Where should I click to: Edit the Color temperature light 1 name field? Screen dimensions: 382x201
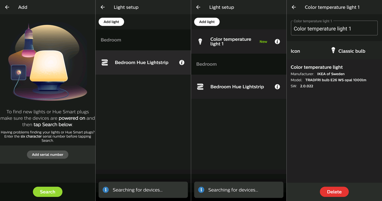(x=334, y=28)
